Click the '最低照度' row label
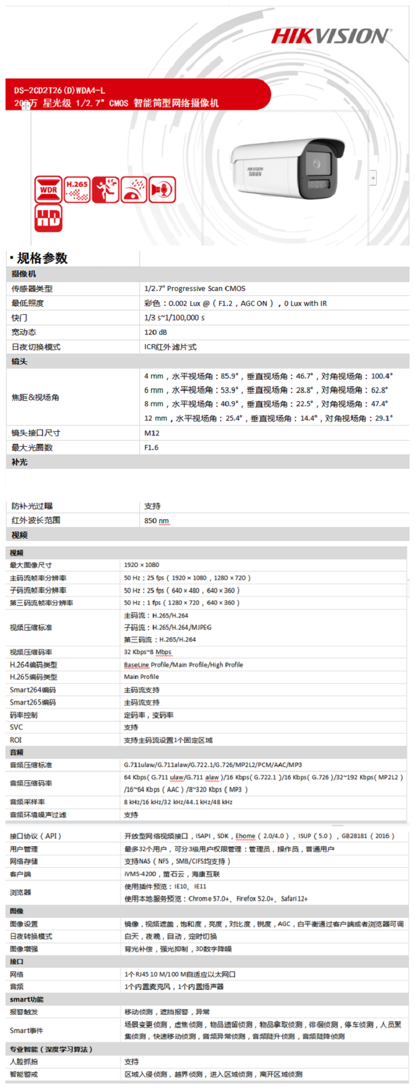 (x=28, y=303)
